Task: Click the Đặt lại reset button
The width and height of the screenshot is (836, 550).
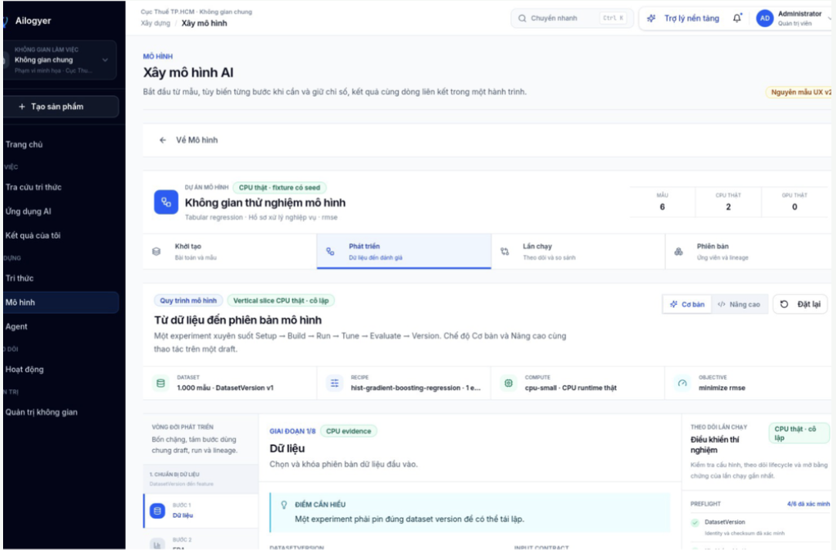Action: pyautogui.click(x=801, y=304)
